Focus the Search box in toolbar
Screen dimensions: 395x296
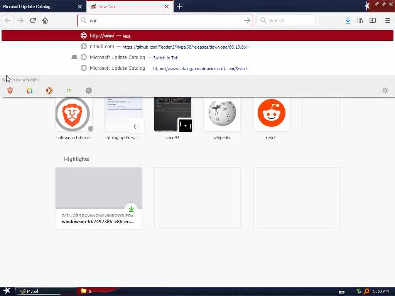286,20
